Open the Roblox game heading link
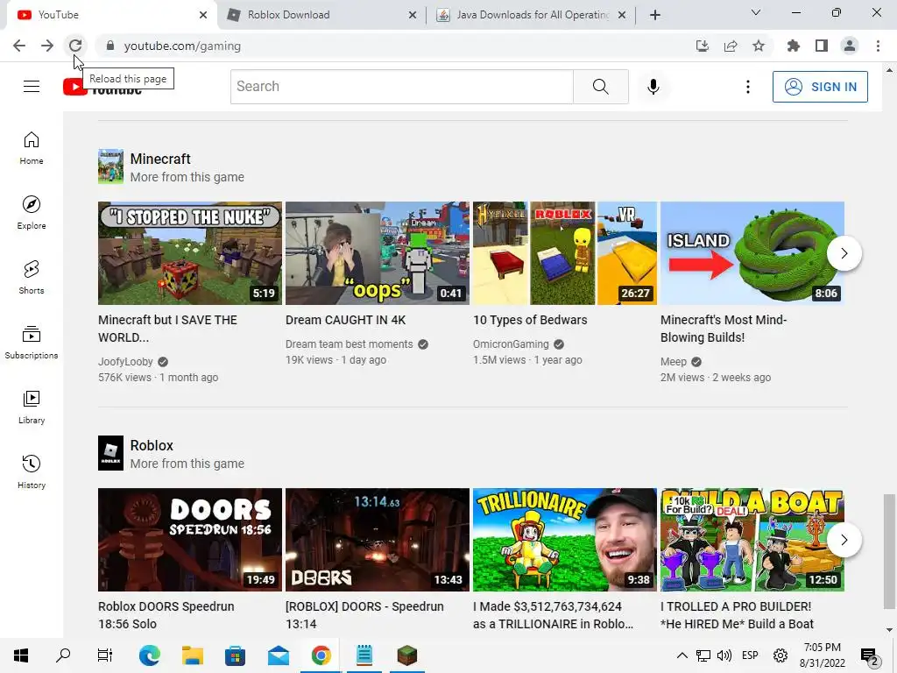This screenshot has width=897, height=673. 152,445
